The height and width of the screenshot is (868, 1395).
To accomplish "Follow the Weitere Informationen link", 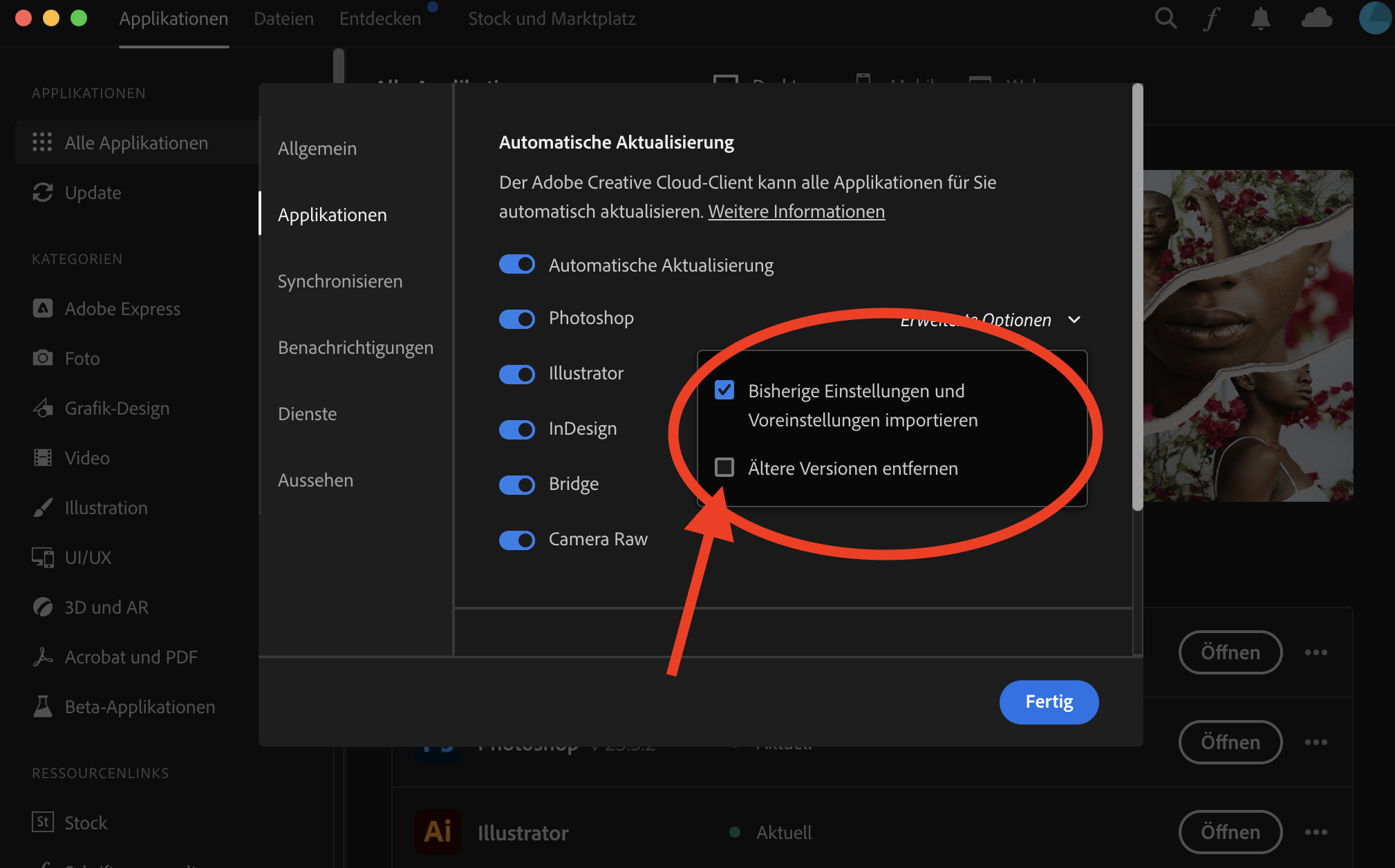I will pos(796,211).
